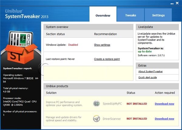Click the System overview header
The width and height of the screenshot is (182, 130).
(88, 27)
